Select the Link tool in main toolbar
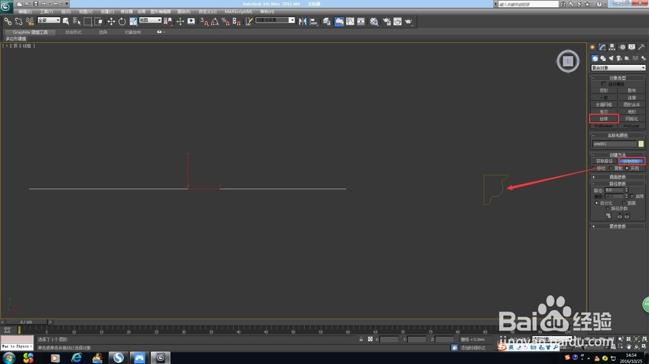649x364 pixels. (x=8, y=21)
